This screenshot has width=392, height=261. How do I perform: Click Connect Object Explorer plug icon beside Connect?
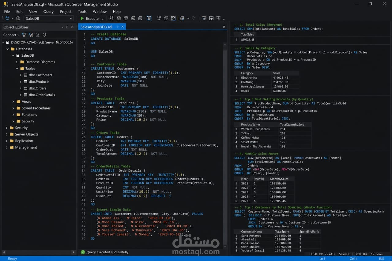[24, 35]
